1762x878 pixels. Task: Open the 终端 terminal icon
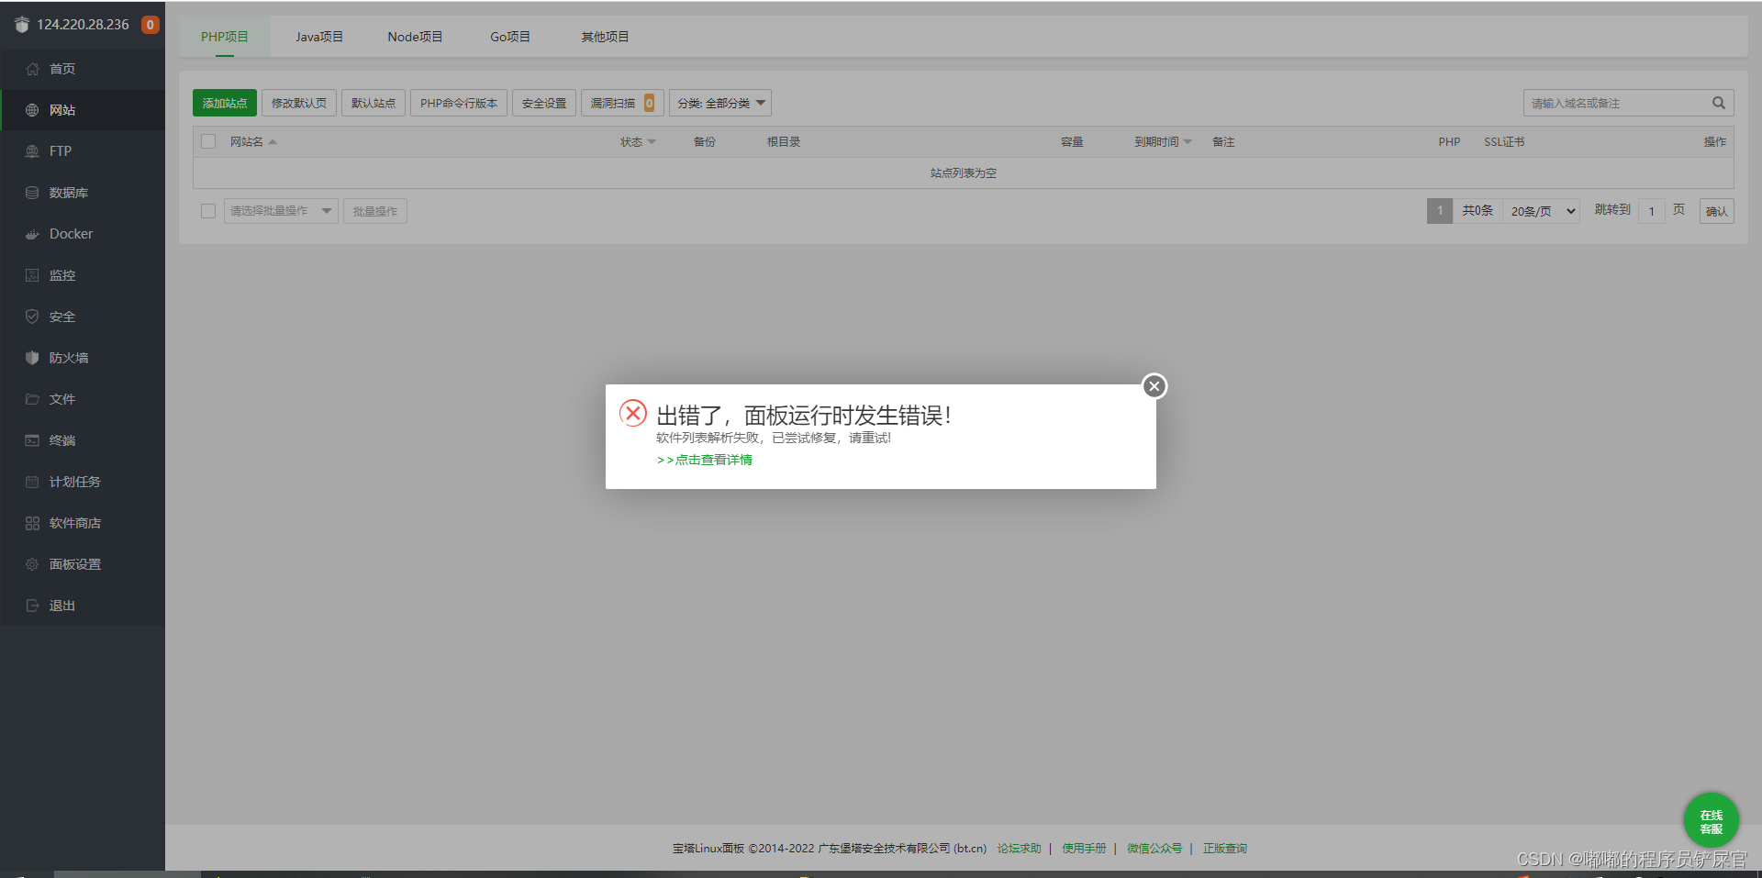(x=32, y=440)
